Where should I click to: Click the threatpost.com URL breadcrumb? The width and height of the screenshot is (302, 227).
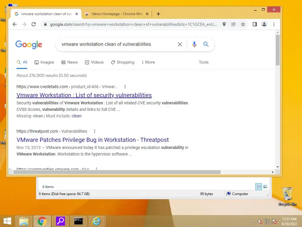[52, 131]
